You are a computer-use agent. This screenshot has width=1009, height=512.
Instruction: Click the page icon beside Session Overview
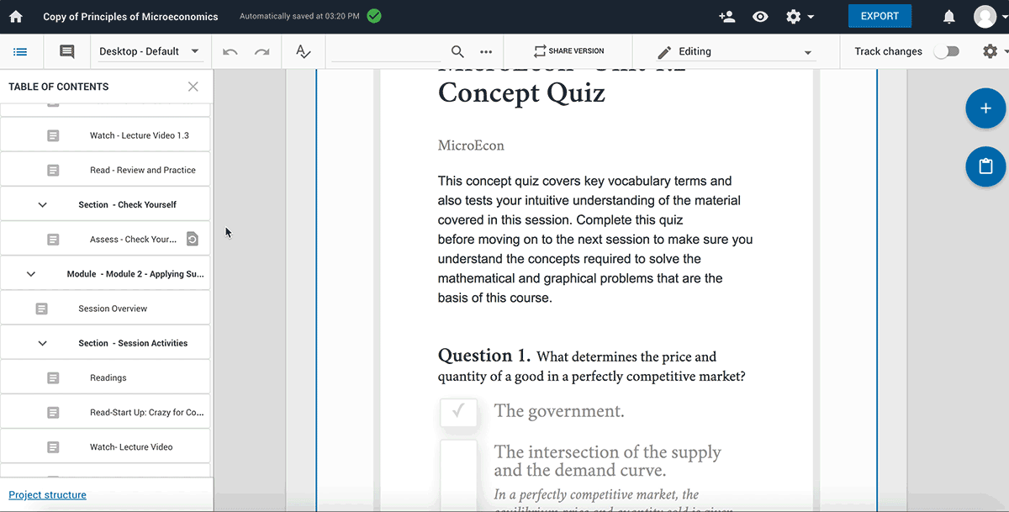(x=42, y=309)
